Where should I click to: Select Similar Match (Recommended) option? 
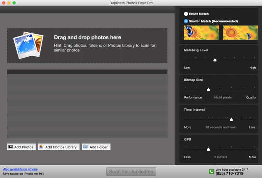click(186, 21)
